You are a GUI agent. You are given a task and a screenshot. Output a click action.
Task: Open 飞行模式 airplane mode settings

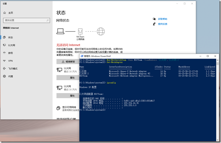coord(13,68)
